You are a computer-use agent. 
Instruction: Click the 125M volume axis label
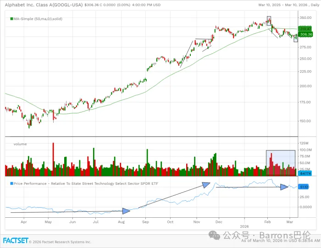tap(304, 143)
